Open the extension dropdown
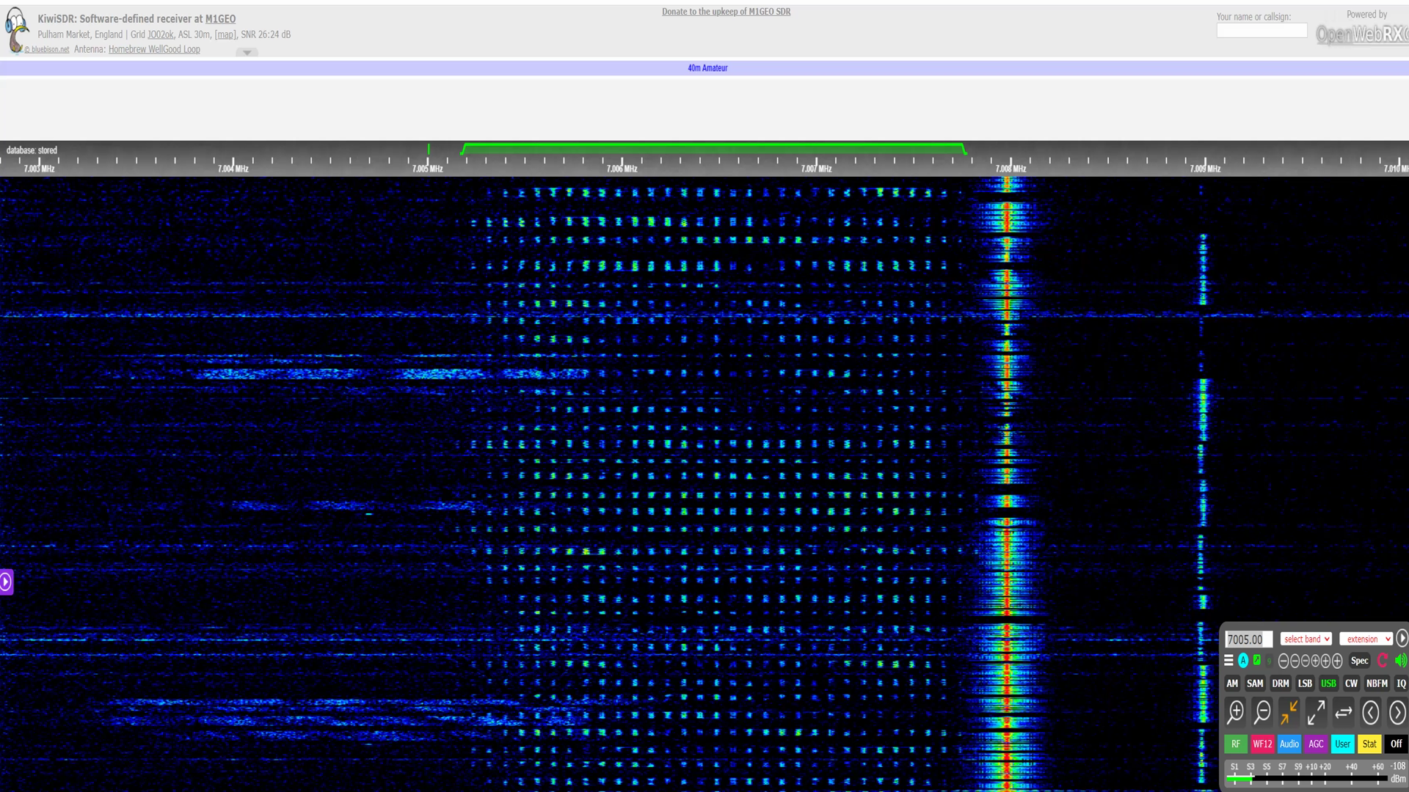1409x792 pixels. (x=1365, y=639)
